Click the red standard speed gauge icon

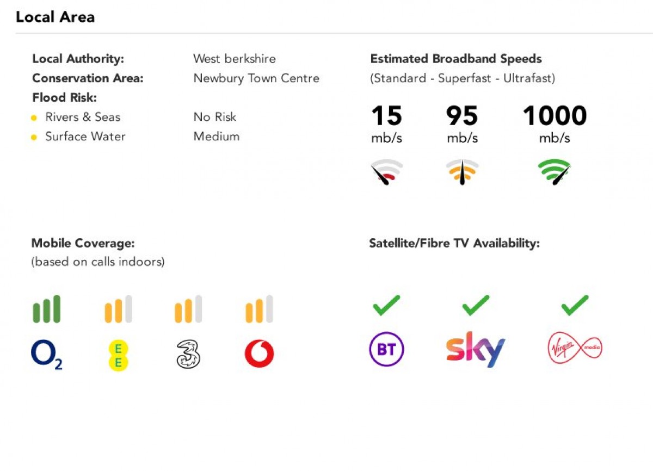pos(386,172)
